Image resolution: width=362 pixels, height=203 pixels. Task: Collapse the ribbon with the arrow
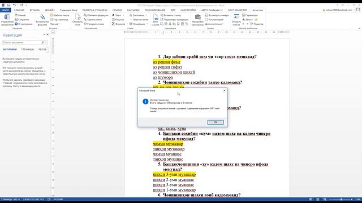[x=359, y=28]
